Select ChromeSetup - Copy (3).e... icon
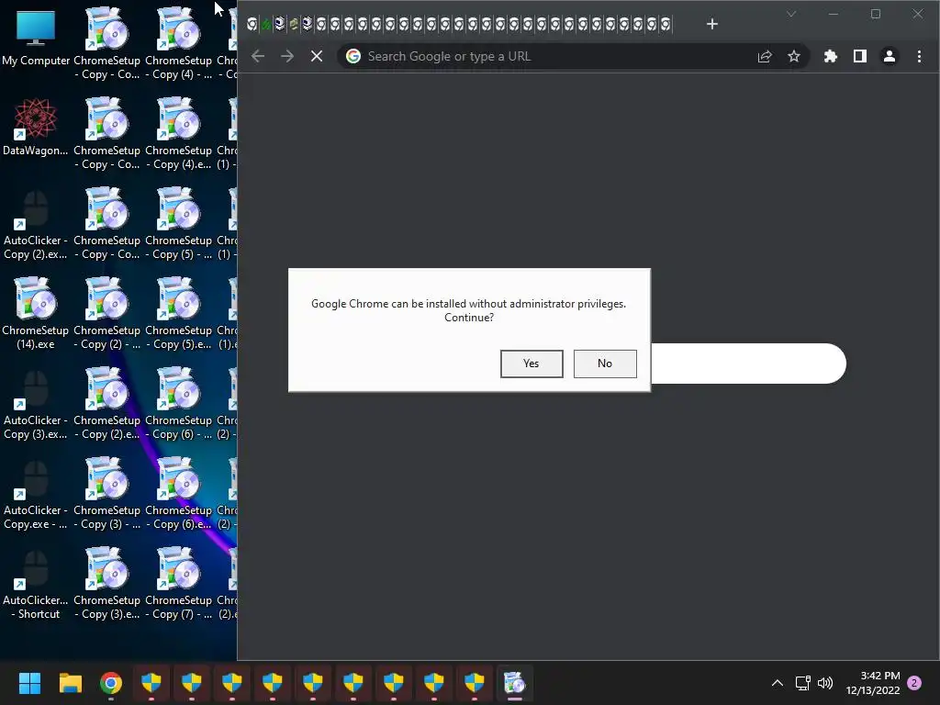The height and width of the screenshot is (705, 940). tap(106, 585)
